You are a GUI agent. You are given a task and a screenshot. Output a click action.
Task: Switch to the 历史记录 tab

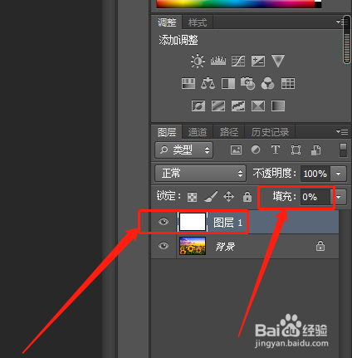point(270,132)
